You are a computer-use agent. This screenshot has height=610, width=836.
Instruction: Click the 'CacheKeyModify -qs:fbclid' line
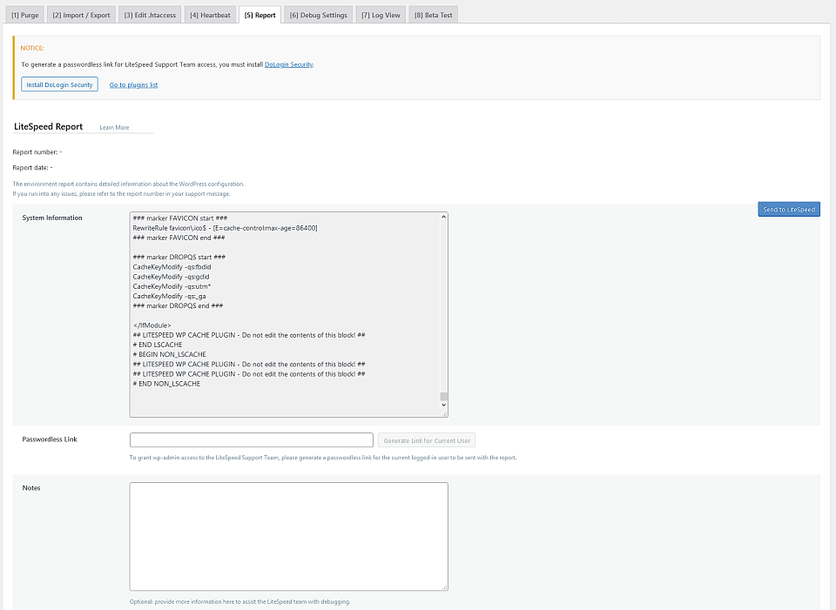(172, 267)
